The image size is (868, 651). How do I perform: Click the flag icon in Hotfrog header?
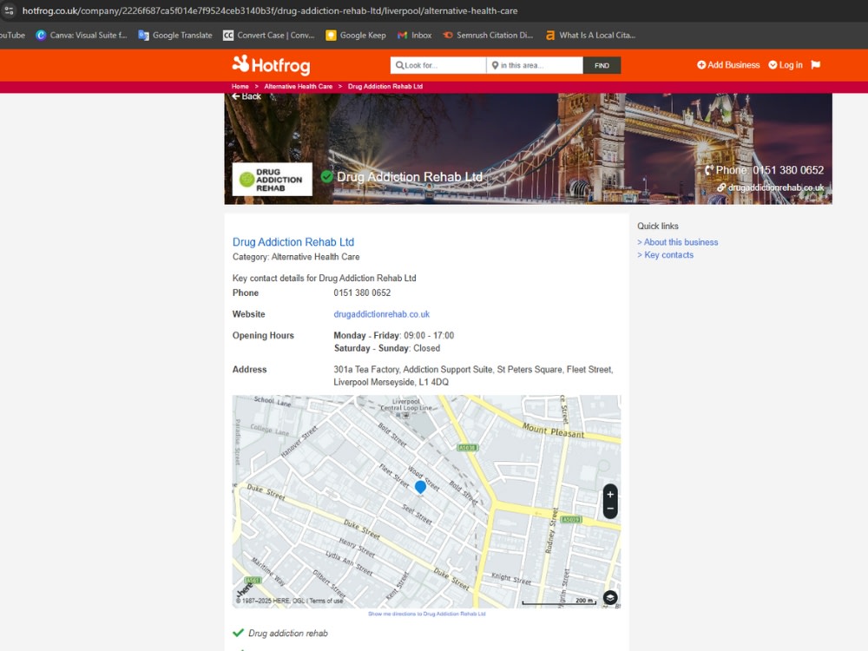click(x=815, y=65)
